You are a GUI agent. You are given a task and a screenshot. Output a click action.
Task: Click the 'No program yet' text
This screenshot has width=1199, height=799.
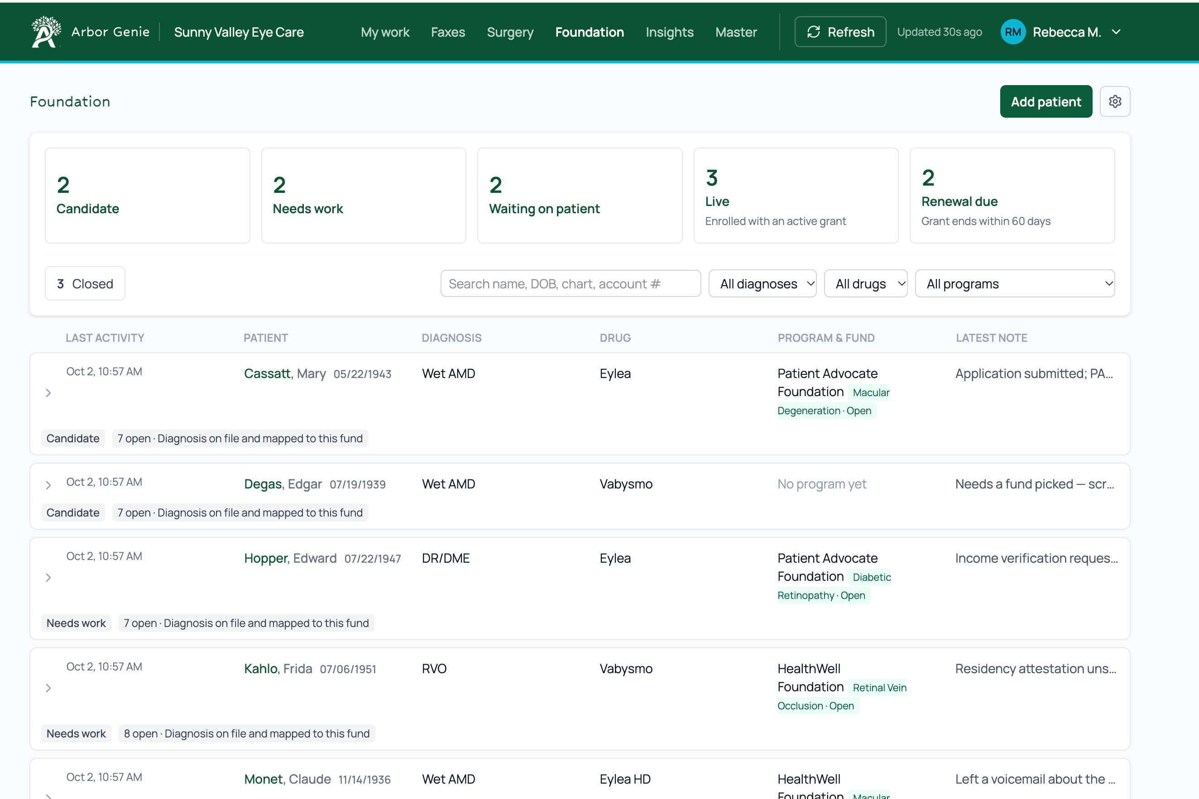(x=822, y=484)
